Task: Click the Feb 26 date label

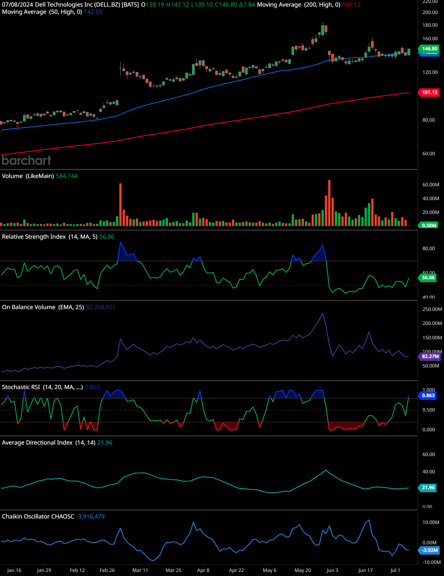Action: click(x=107, y=570)
